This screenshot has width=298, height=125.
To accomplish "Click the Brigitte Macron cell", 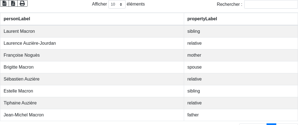I will pyautogui.click(x=19, y=67).
